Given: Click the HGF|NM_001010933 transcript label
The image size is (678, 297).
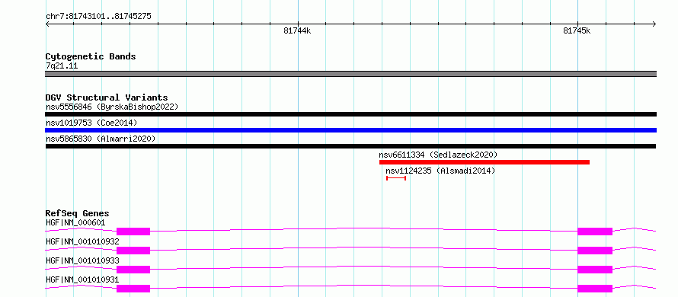Looking at the screenshot, I should click(x=82, y=260).
